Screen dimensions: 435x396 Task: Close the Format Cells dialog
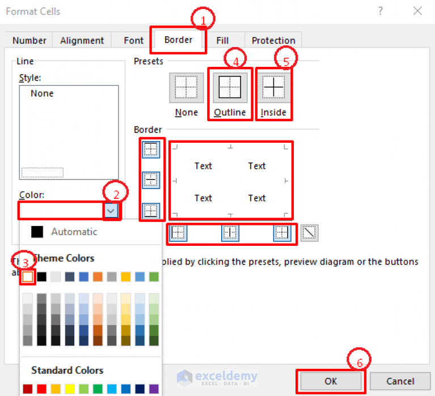[x=417, y=11]
